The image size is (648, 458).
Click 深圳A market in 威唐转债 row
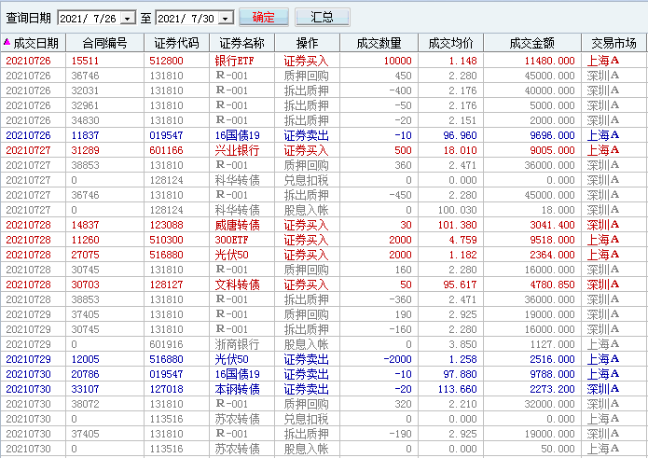click(x=603, y=225)
